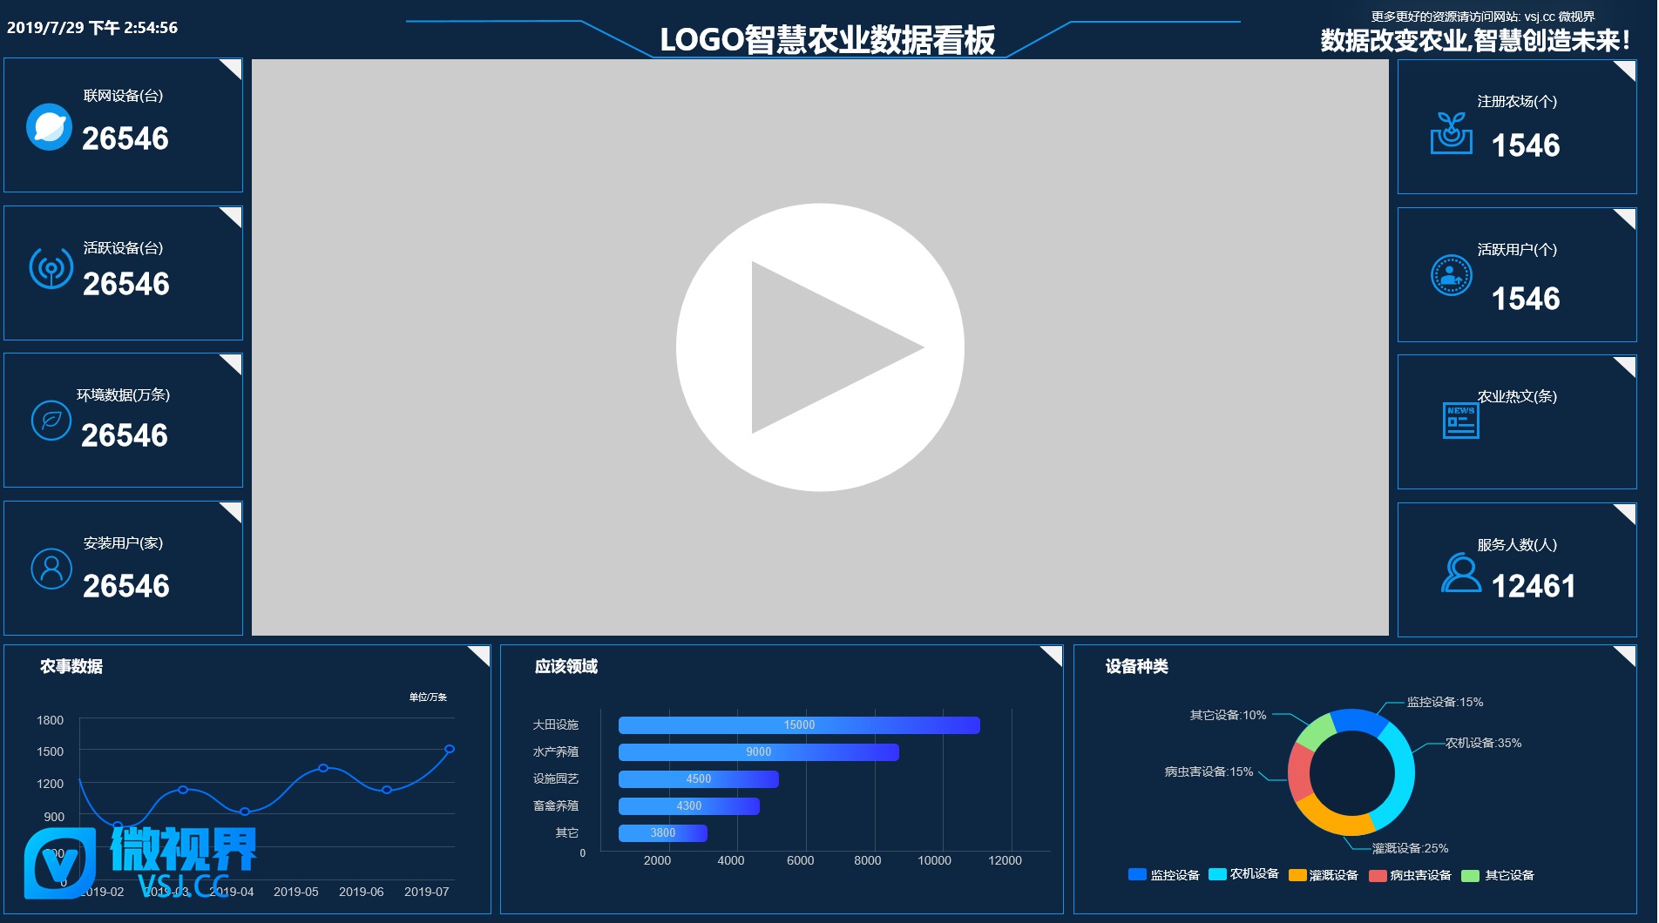The width and height of the screenshot is (1659, 923).
Task: Click the corner fold of 设备种类 panel
Action: (1627, 654)
